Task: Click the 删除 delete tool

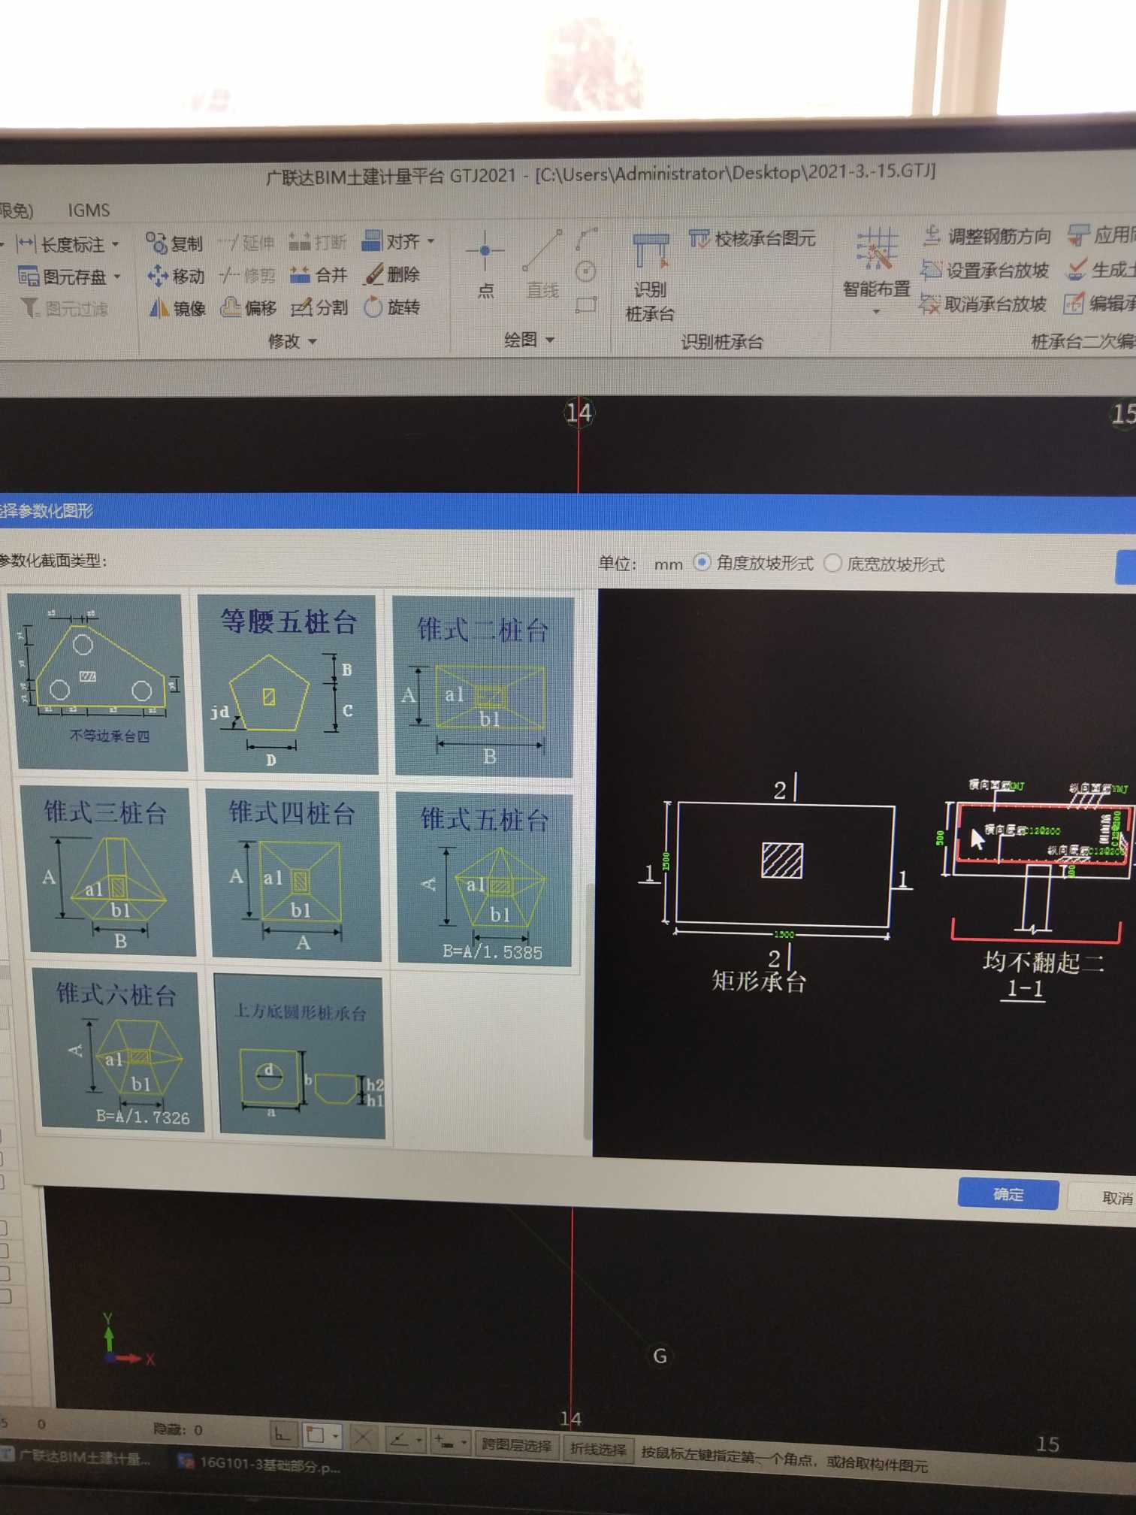Action: (x=391, y=274)
